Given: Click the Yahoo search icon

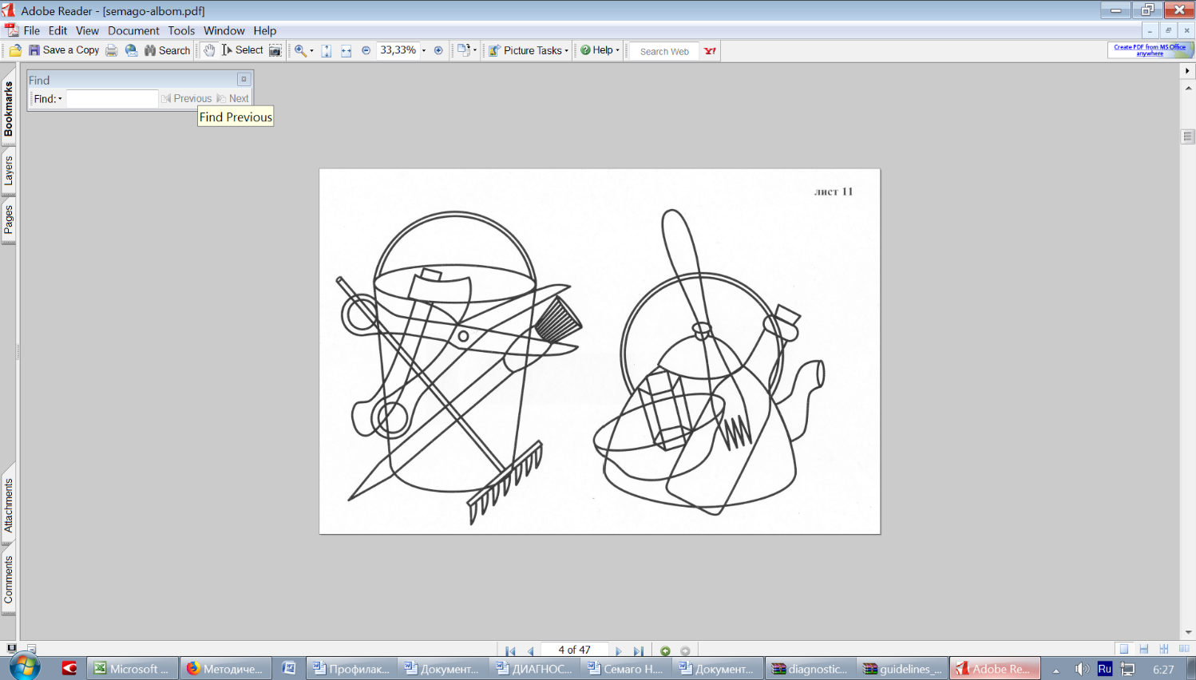Looking at the screenshot, I should (x=710, y=51).
